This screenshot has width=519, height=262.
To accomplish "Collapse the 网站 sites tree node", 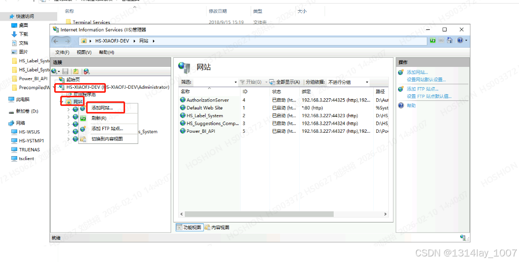I will [62, 102].
